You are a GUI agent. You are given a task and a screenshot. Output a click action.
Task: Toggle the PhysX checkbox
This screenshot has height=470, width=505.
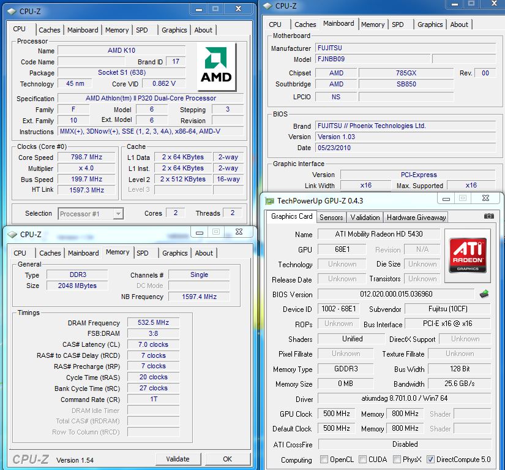point(397,459)
